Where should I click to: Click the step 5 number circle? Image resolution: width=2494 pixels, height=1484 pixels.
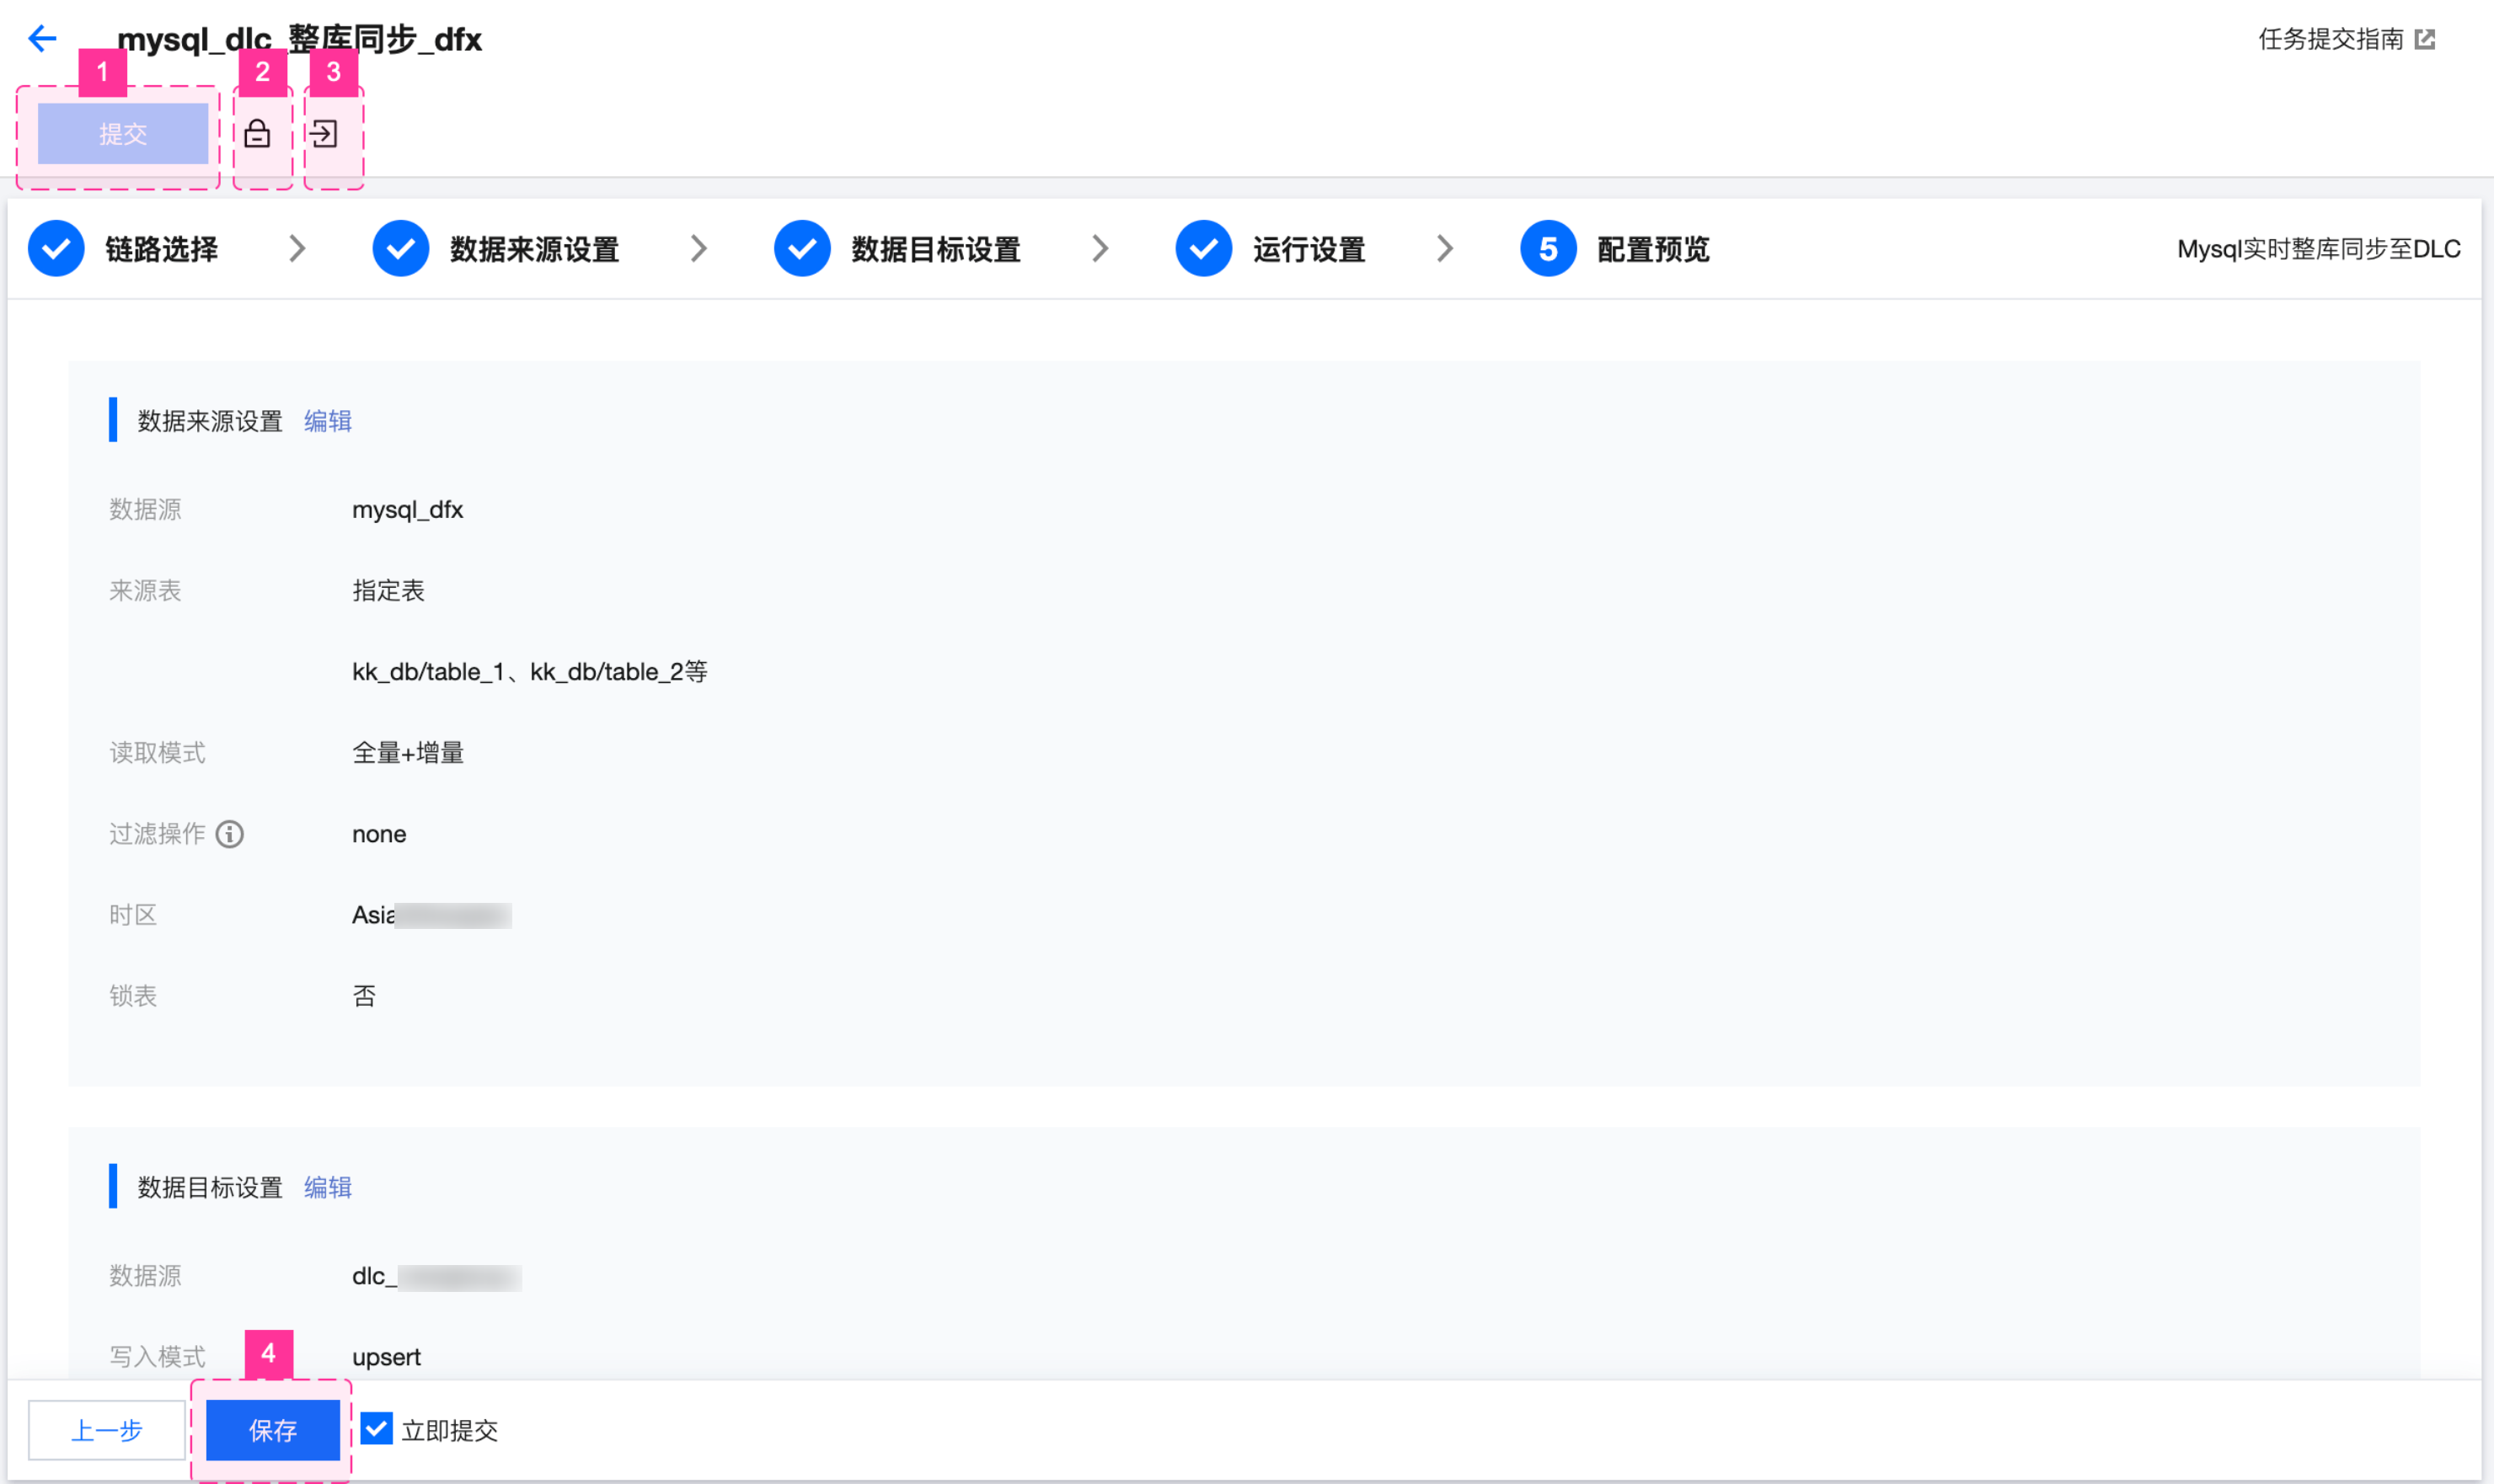coord(1548,249)
